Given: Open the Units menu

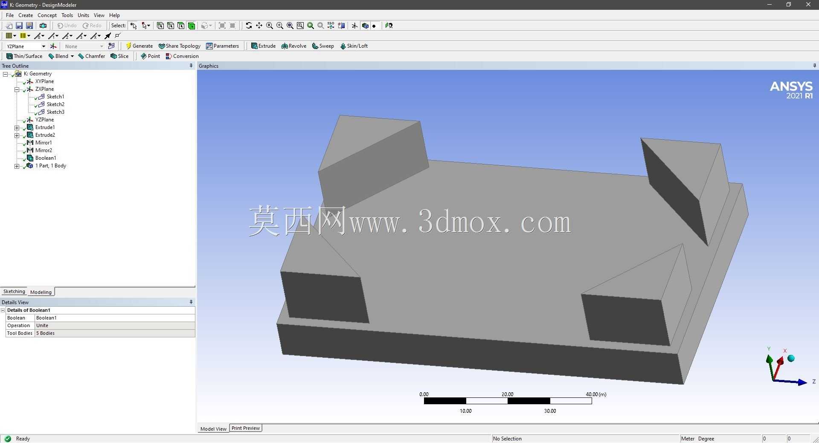Looking at the screenshot, I should coord(83,15).
